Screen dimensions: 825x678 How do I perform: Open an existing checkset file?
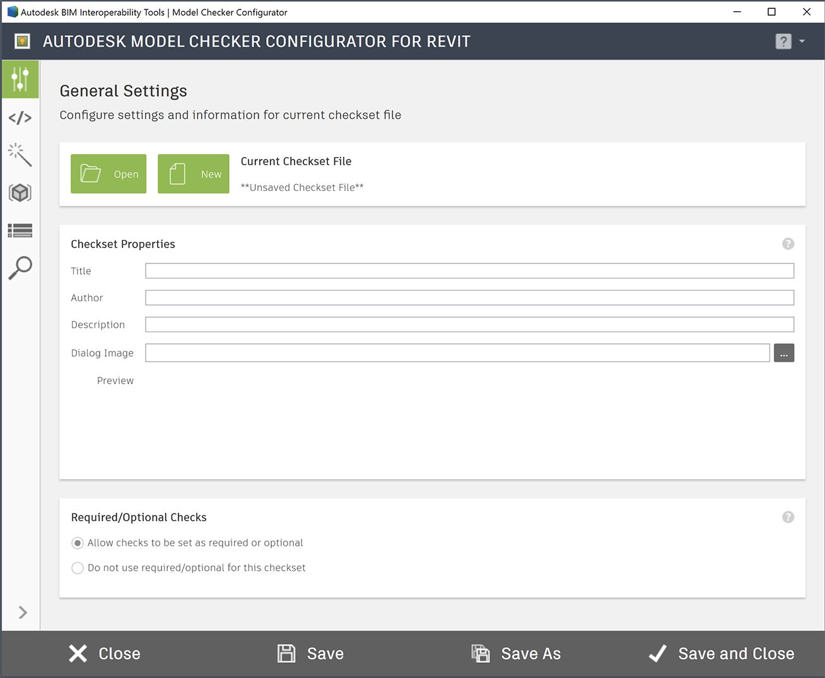click(x=108, y=174)
